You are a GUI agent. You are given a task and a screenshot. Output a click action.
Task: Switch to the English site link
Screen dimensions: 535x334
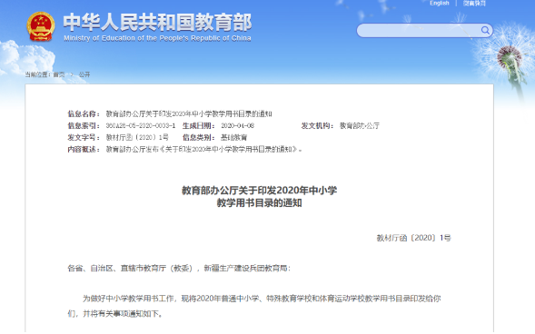(439, 3)
